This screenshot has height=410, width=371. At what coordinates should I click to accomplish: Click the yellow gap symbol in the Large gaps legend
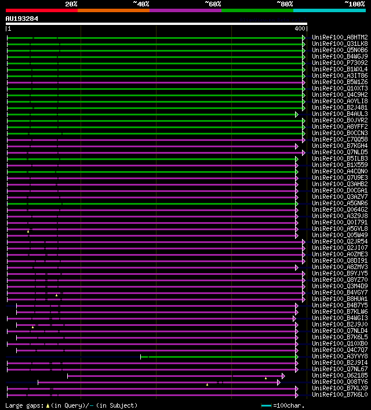pos(48,405)
